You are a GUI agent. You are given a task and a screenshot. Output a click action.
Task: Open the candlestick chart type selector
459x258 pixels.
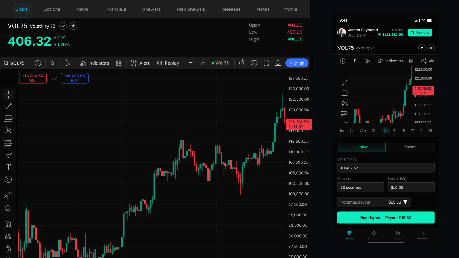pyautogui.click(x=67, y=63)
